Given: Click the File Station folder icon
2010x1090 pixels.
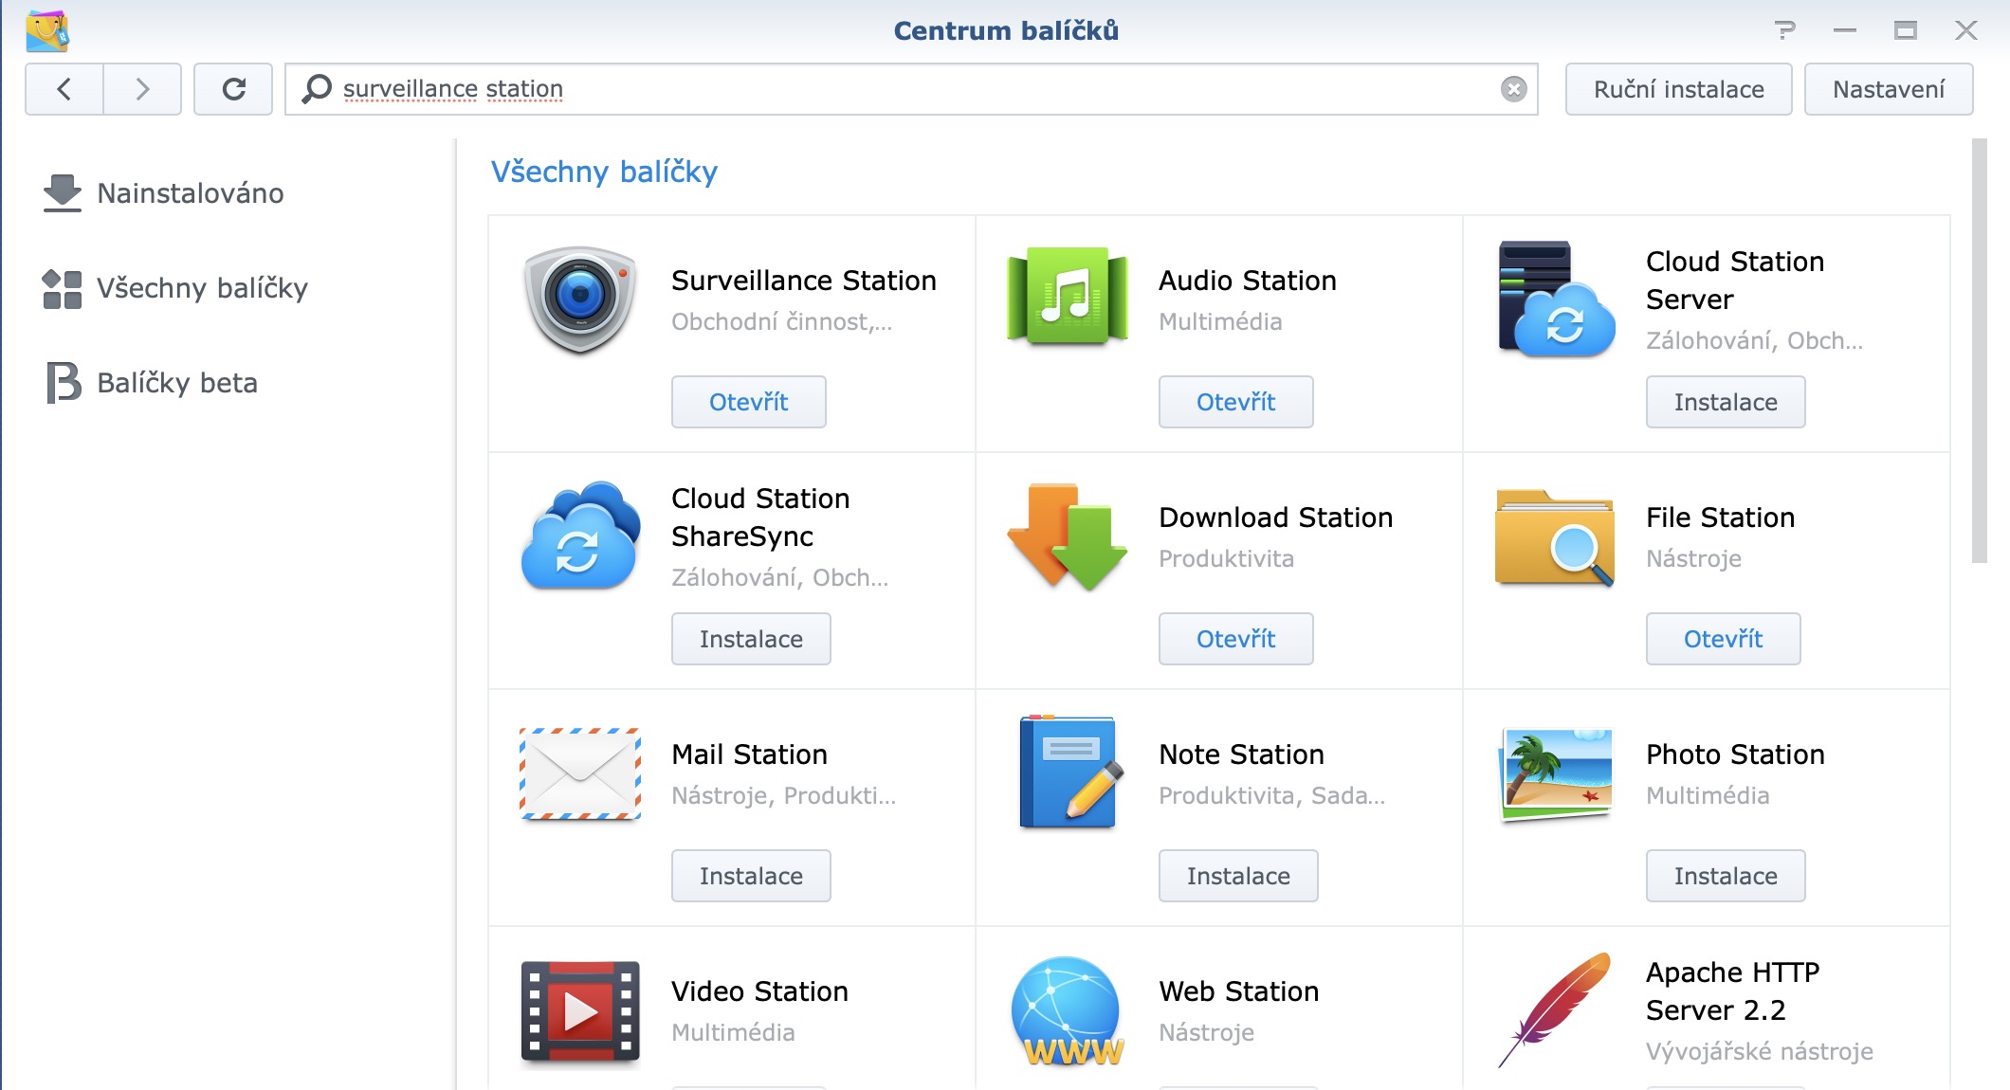Looking at the screenshot, I should coord(1553,536).
